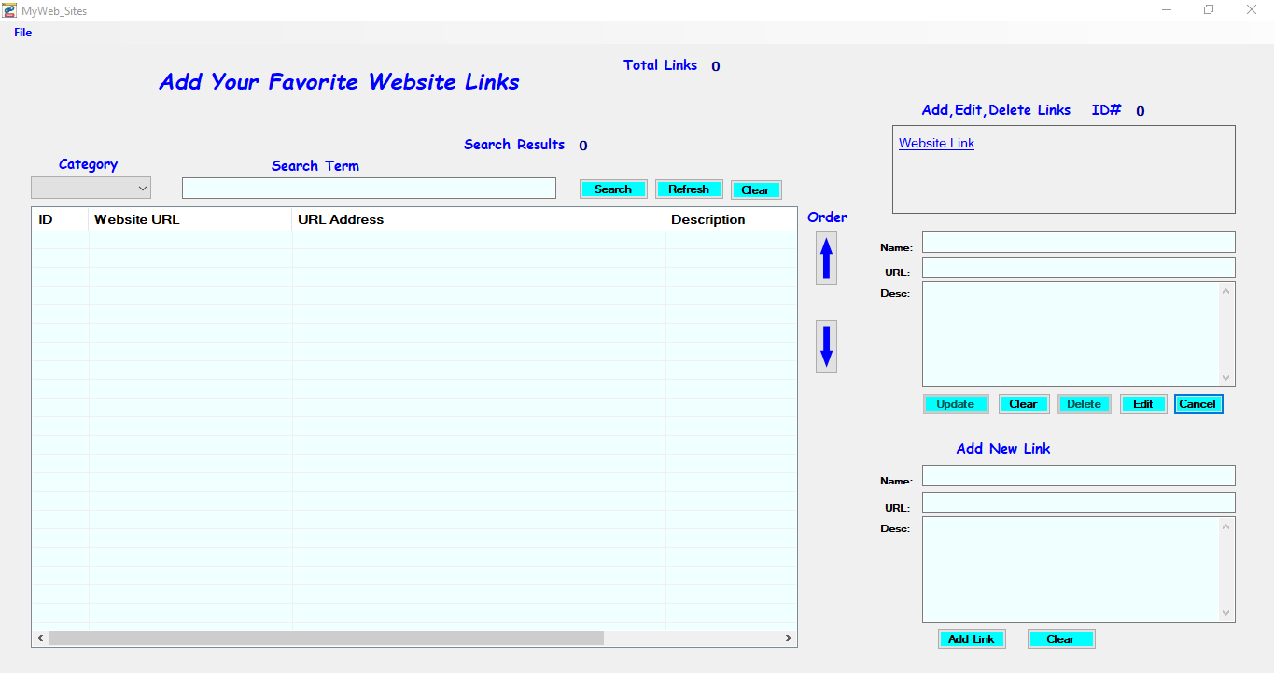The width and height of the screenshot is (1274, 673).
Task: Click the Cancel button
Action: (x=1198, y=403)
